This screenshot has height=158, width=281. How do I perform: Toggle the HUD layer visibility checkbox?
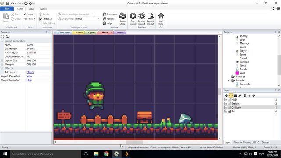(x=226, y=99)
